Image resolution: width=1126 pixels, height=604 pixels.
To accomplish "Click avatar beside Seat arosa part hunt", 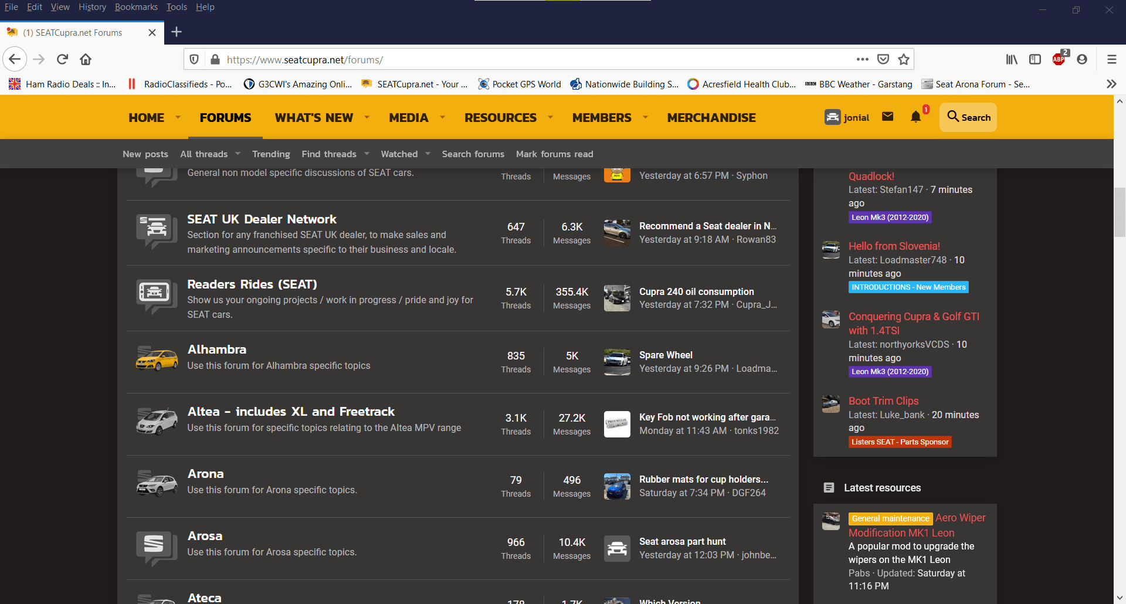I will pos(617,548).
